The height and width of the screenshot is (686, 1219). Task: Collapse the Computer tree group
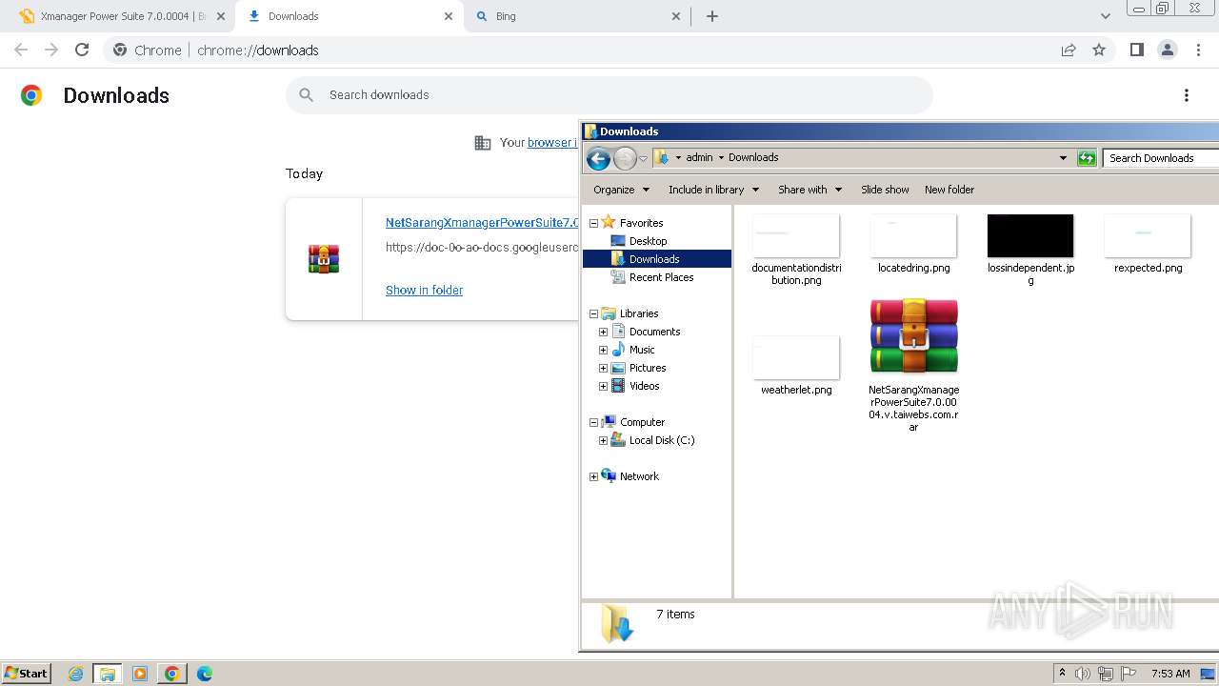593,422
